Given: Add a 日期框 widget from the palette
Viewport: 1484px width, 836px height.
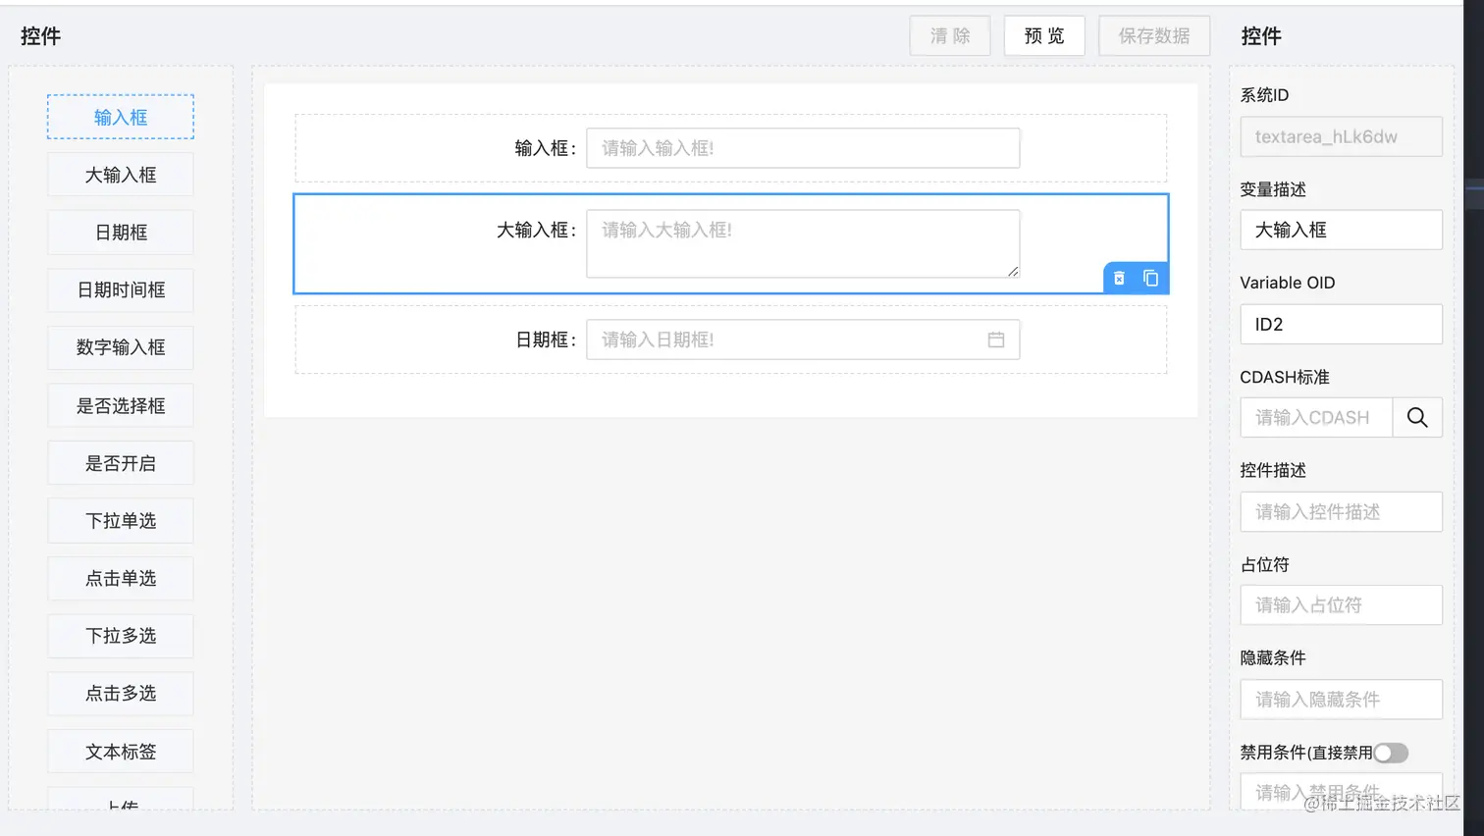Looking at the screenshot, I should tap(121, 233).
